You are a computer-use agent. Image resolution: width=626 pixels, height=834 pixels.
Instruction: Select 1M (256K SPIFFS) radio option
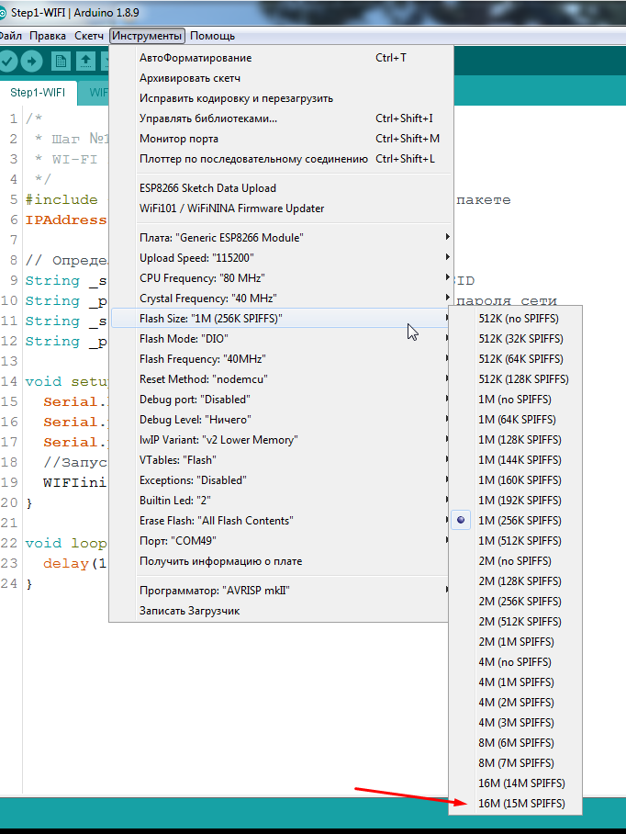(516, 520)
